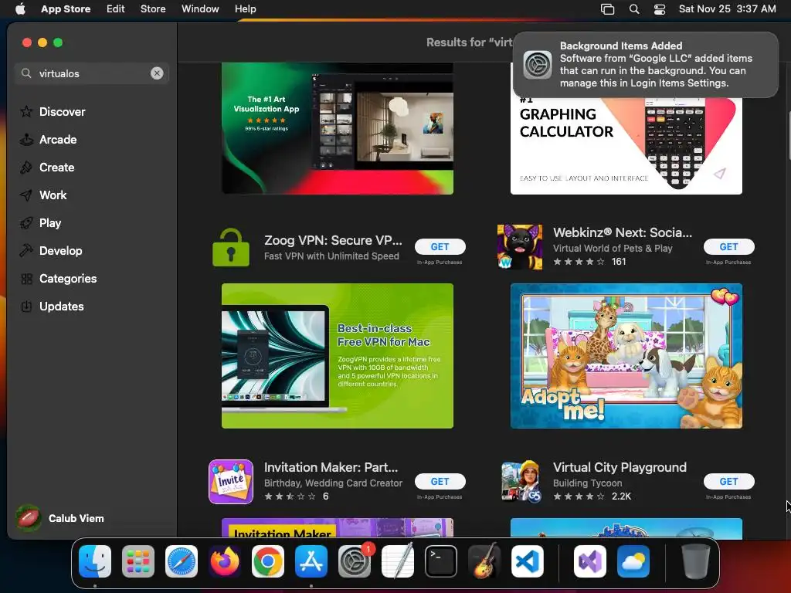The height and width of the screenshot is (593, 791).
Task: Open Calub Viem account profile
Action: click(59, 518)
